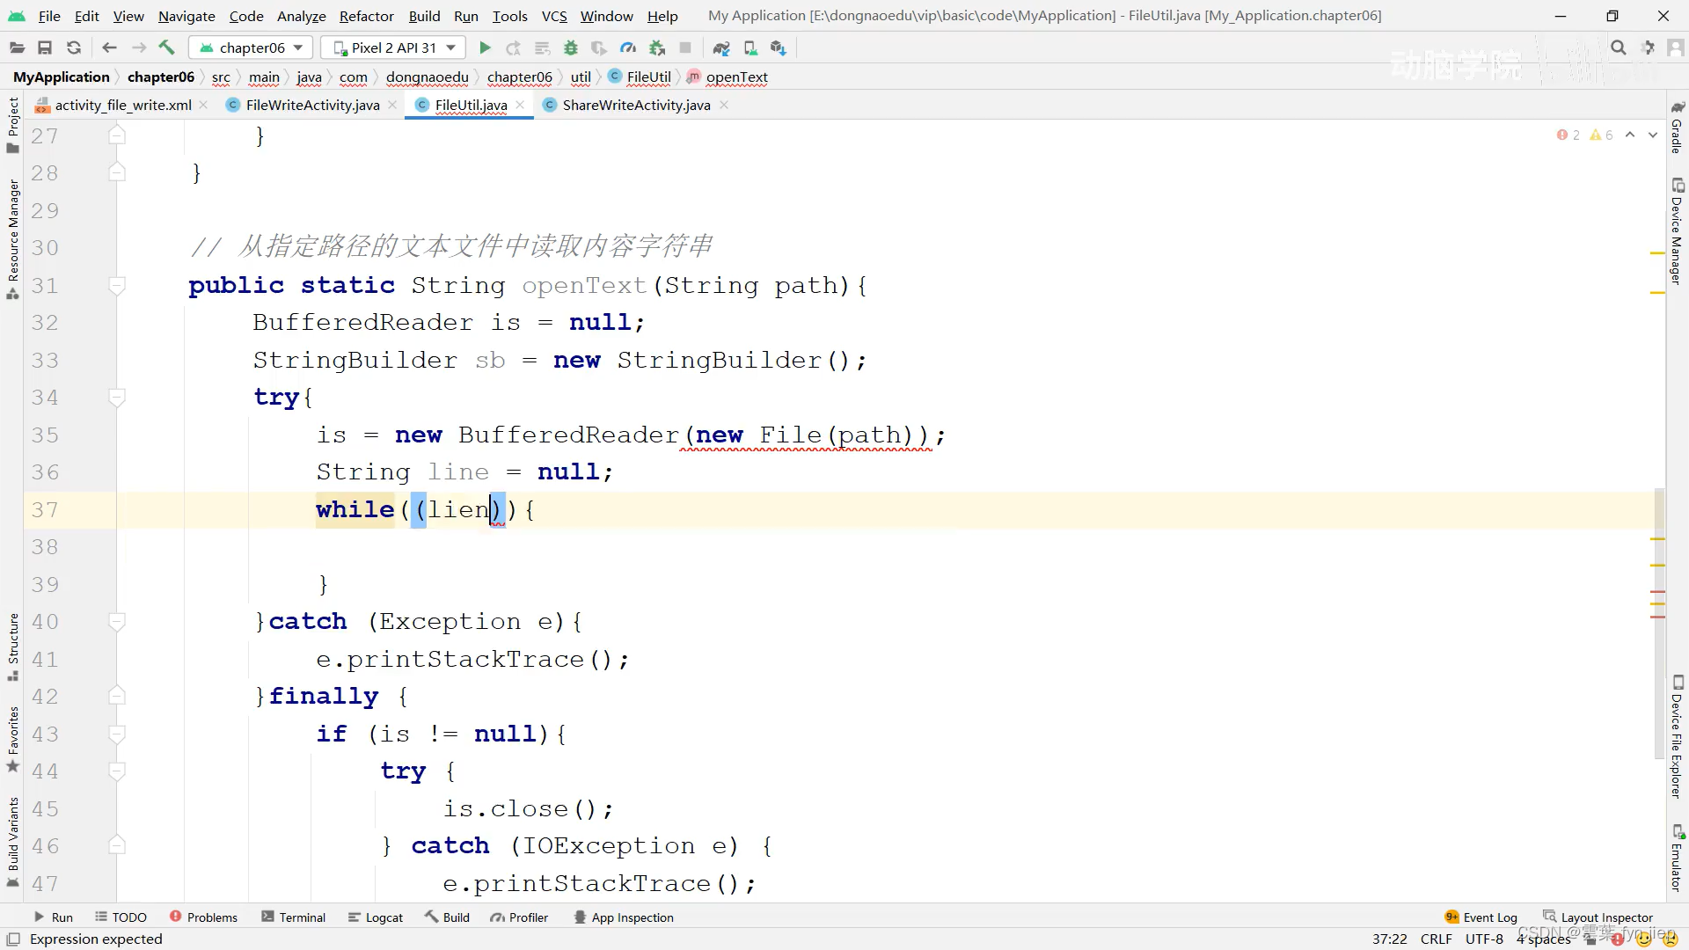Image resolution: width=1689 pixels, height=950 pixels.
Task: Click the Profile app icon
Action: click(627, 47)
